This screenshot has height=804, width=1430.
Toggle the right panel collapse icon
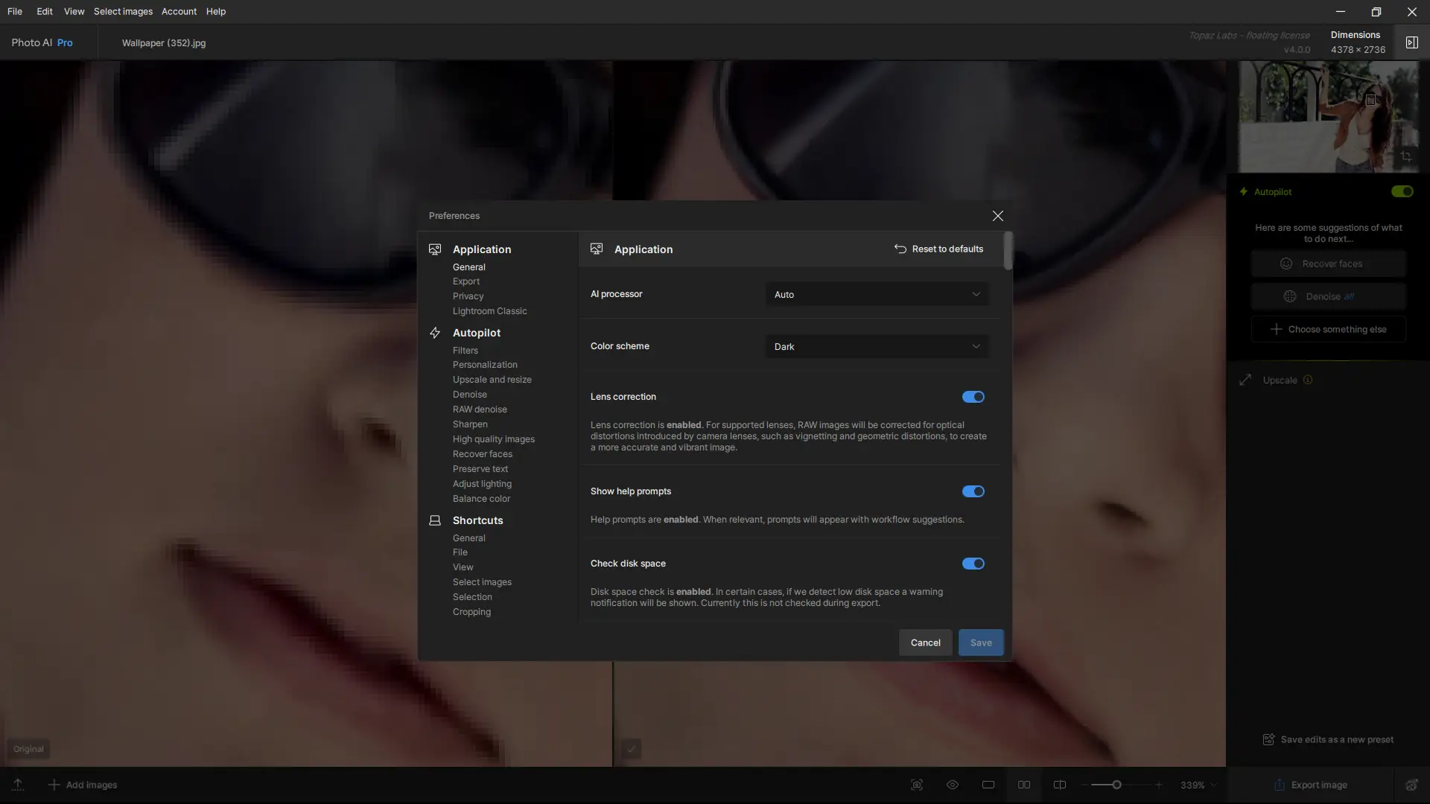(1411, 42)
